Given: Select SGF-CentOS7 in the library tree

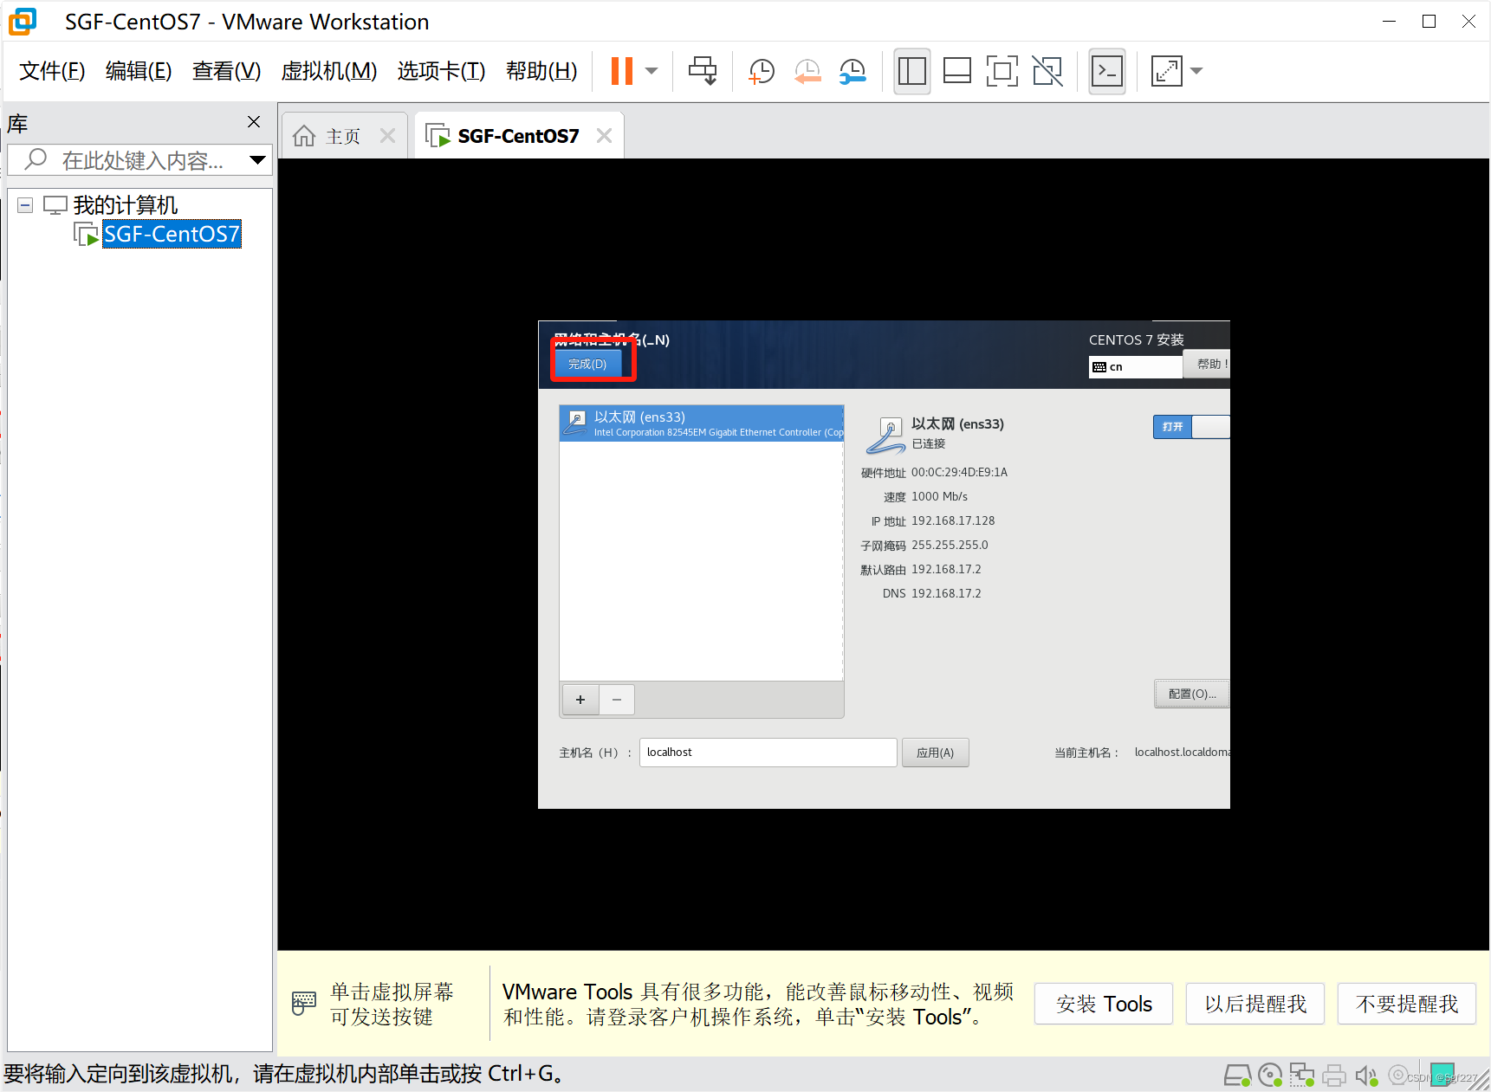Looking at the screenshot, I should pos(172,234).
